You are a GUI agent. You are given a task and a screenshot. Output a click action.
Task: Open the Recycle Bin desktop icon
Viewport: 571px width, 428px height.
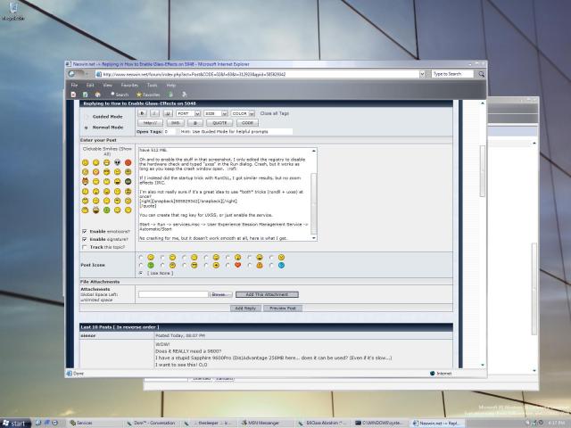coord(13,11)
